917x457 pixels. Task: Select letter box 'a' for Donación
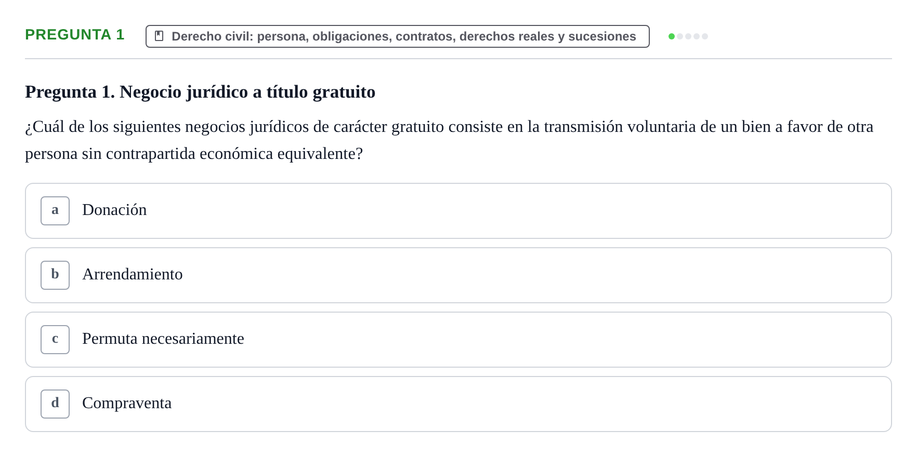click(x=55, y=211)
